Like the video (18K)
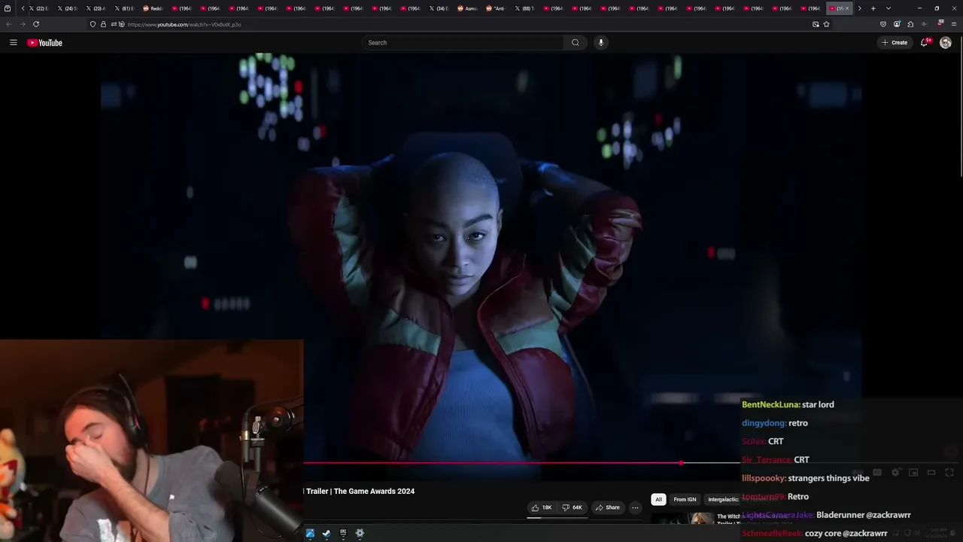This screenshot has height=542, width=963. click(542, 507)
